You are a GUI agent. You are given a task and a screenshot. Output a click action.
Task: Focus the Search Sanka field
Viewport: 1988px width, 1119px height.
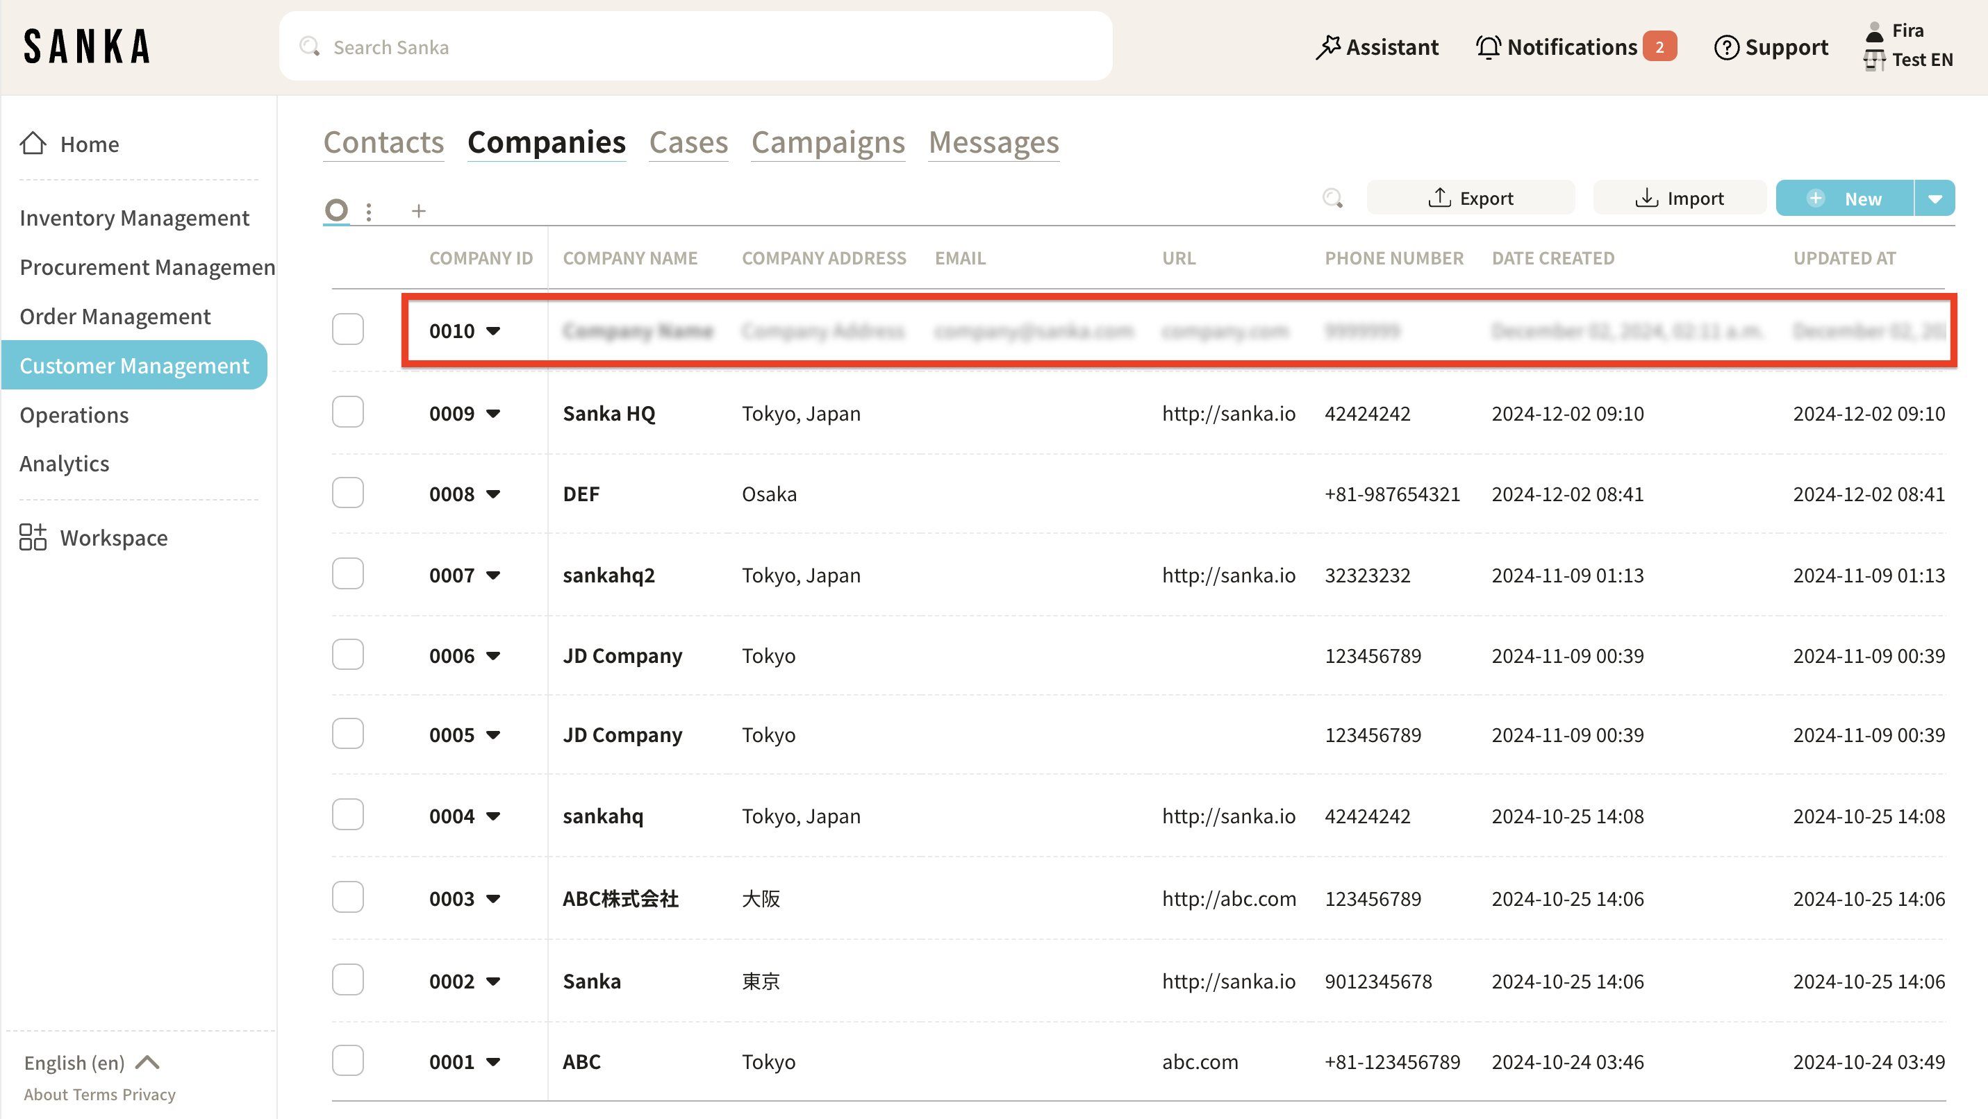click(x=695, y=47)
